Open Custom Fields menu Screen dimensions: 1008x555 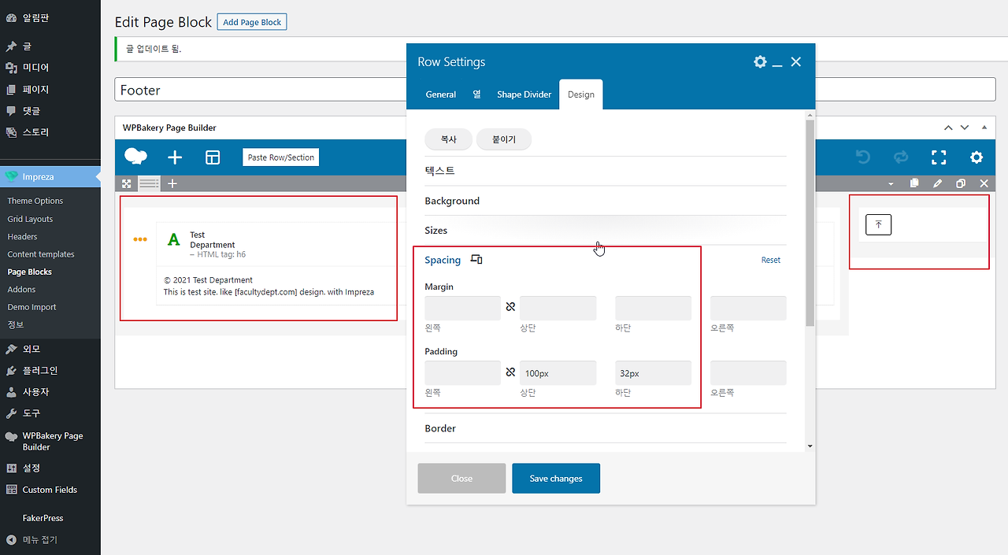[x=50, y=490]
